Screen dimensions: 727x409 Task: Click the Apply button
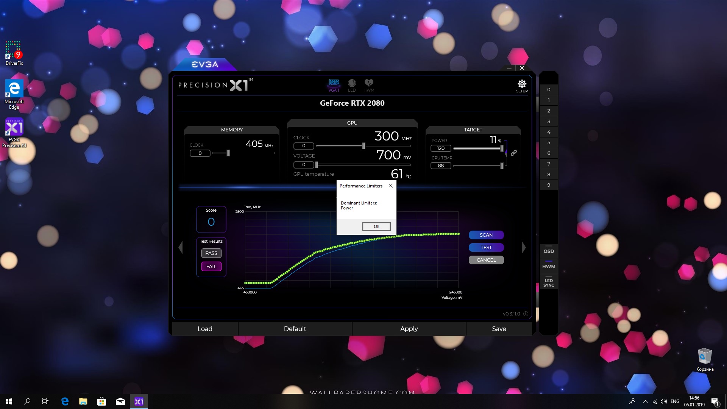[x=409, y=329]
